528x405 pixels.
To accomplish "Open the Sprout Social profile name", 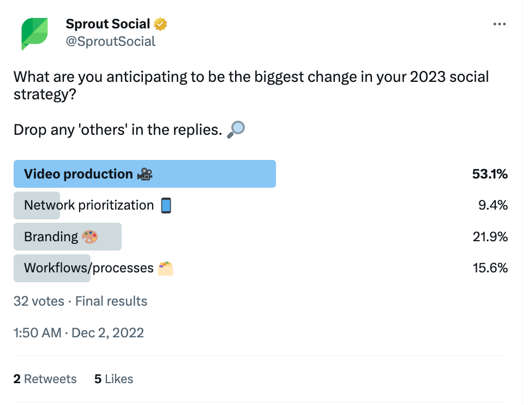I will click(108, 24).
